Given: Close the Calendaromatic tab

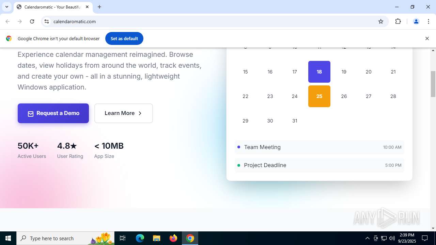Looking at the screenshot, I should pyautogui.click(x=87, y=7).
